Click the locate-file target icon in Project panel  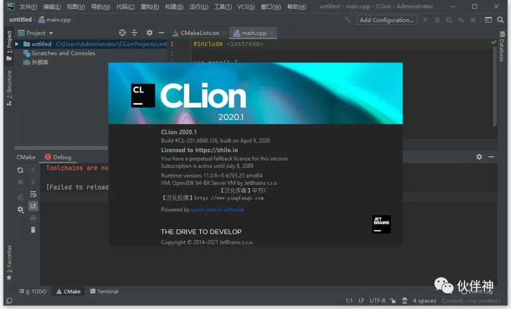tap(122, 33)
